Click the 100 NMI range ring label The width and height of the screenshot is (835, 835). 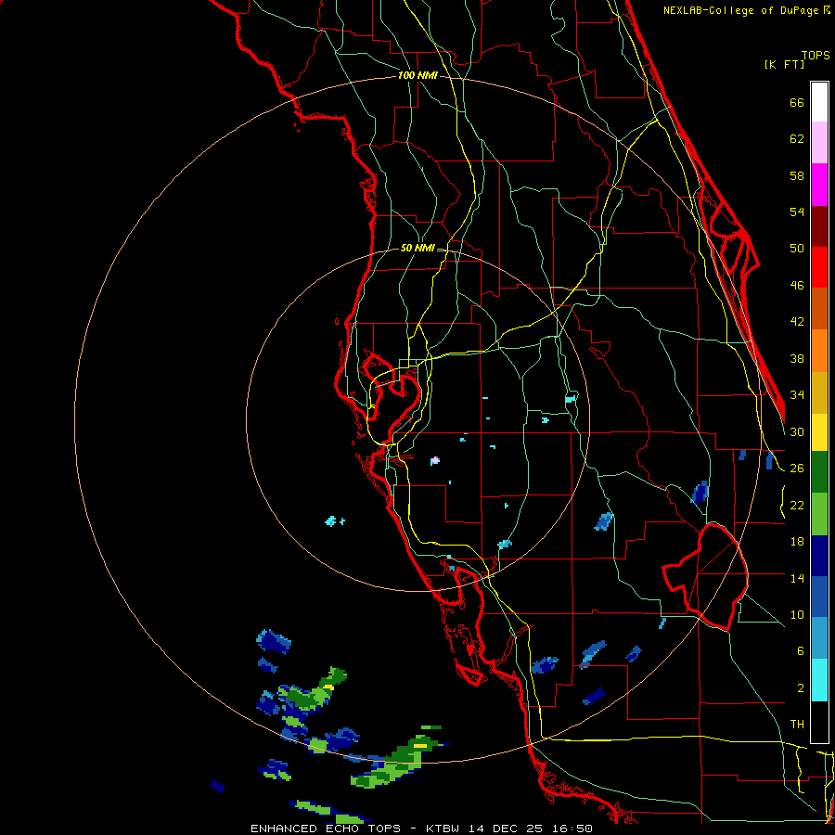tap(418, 76)
